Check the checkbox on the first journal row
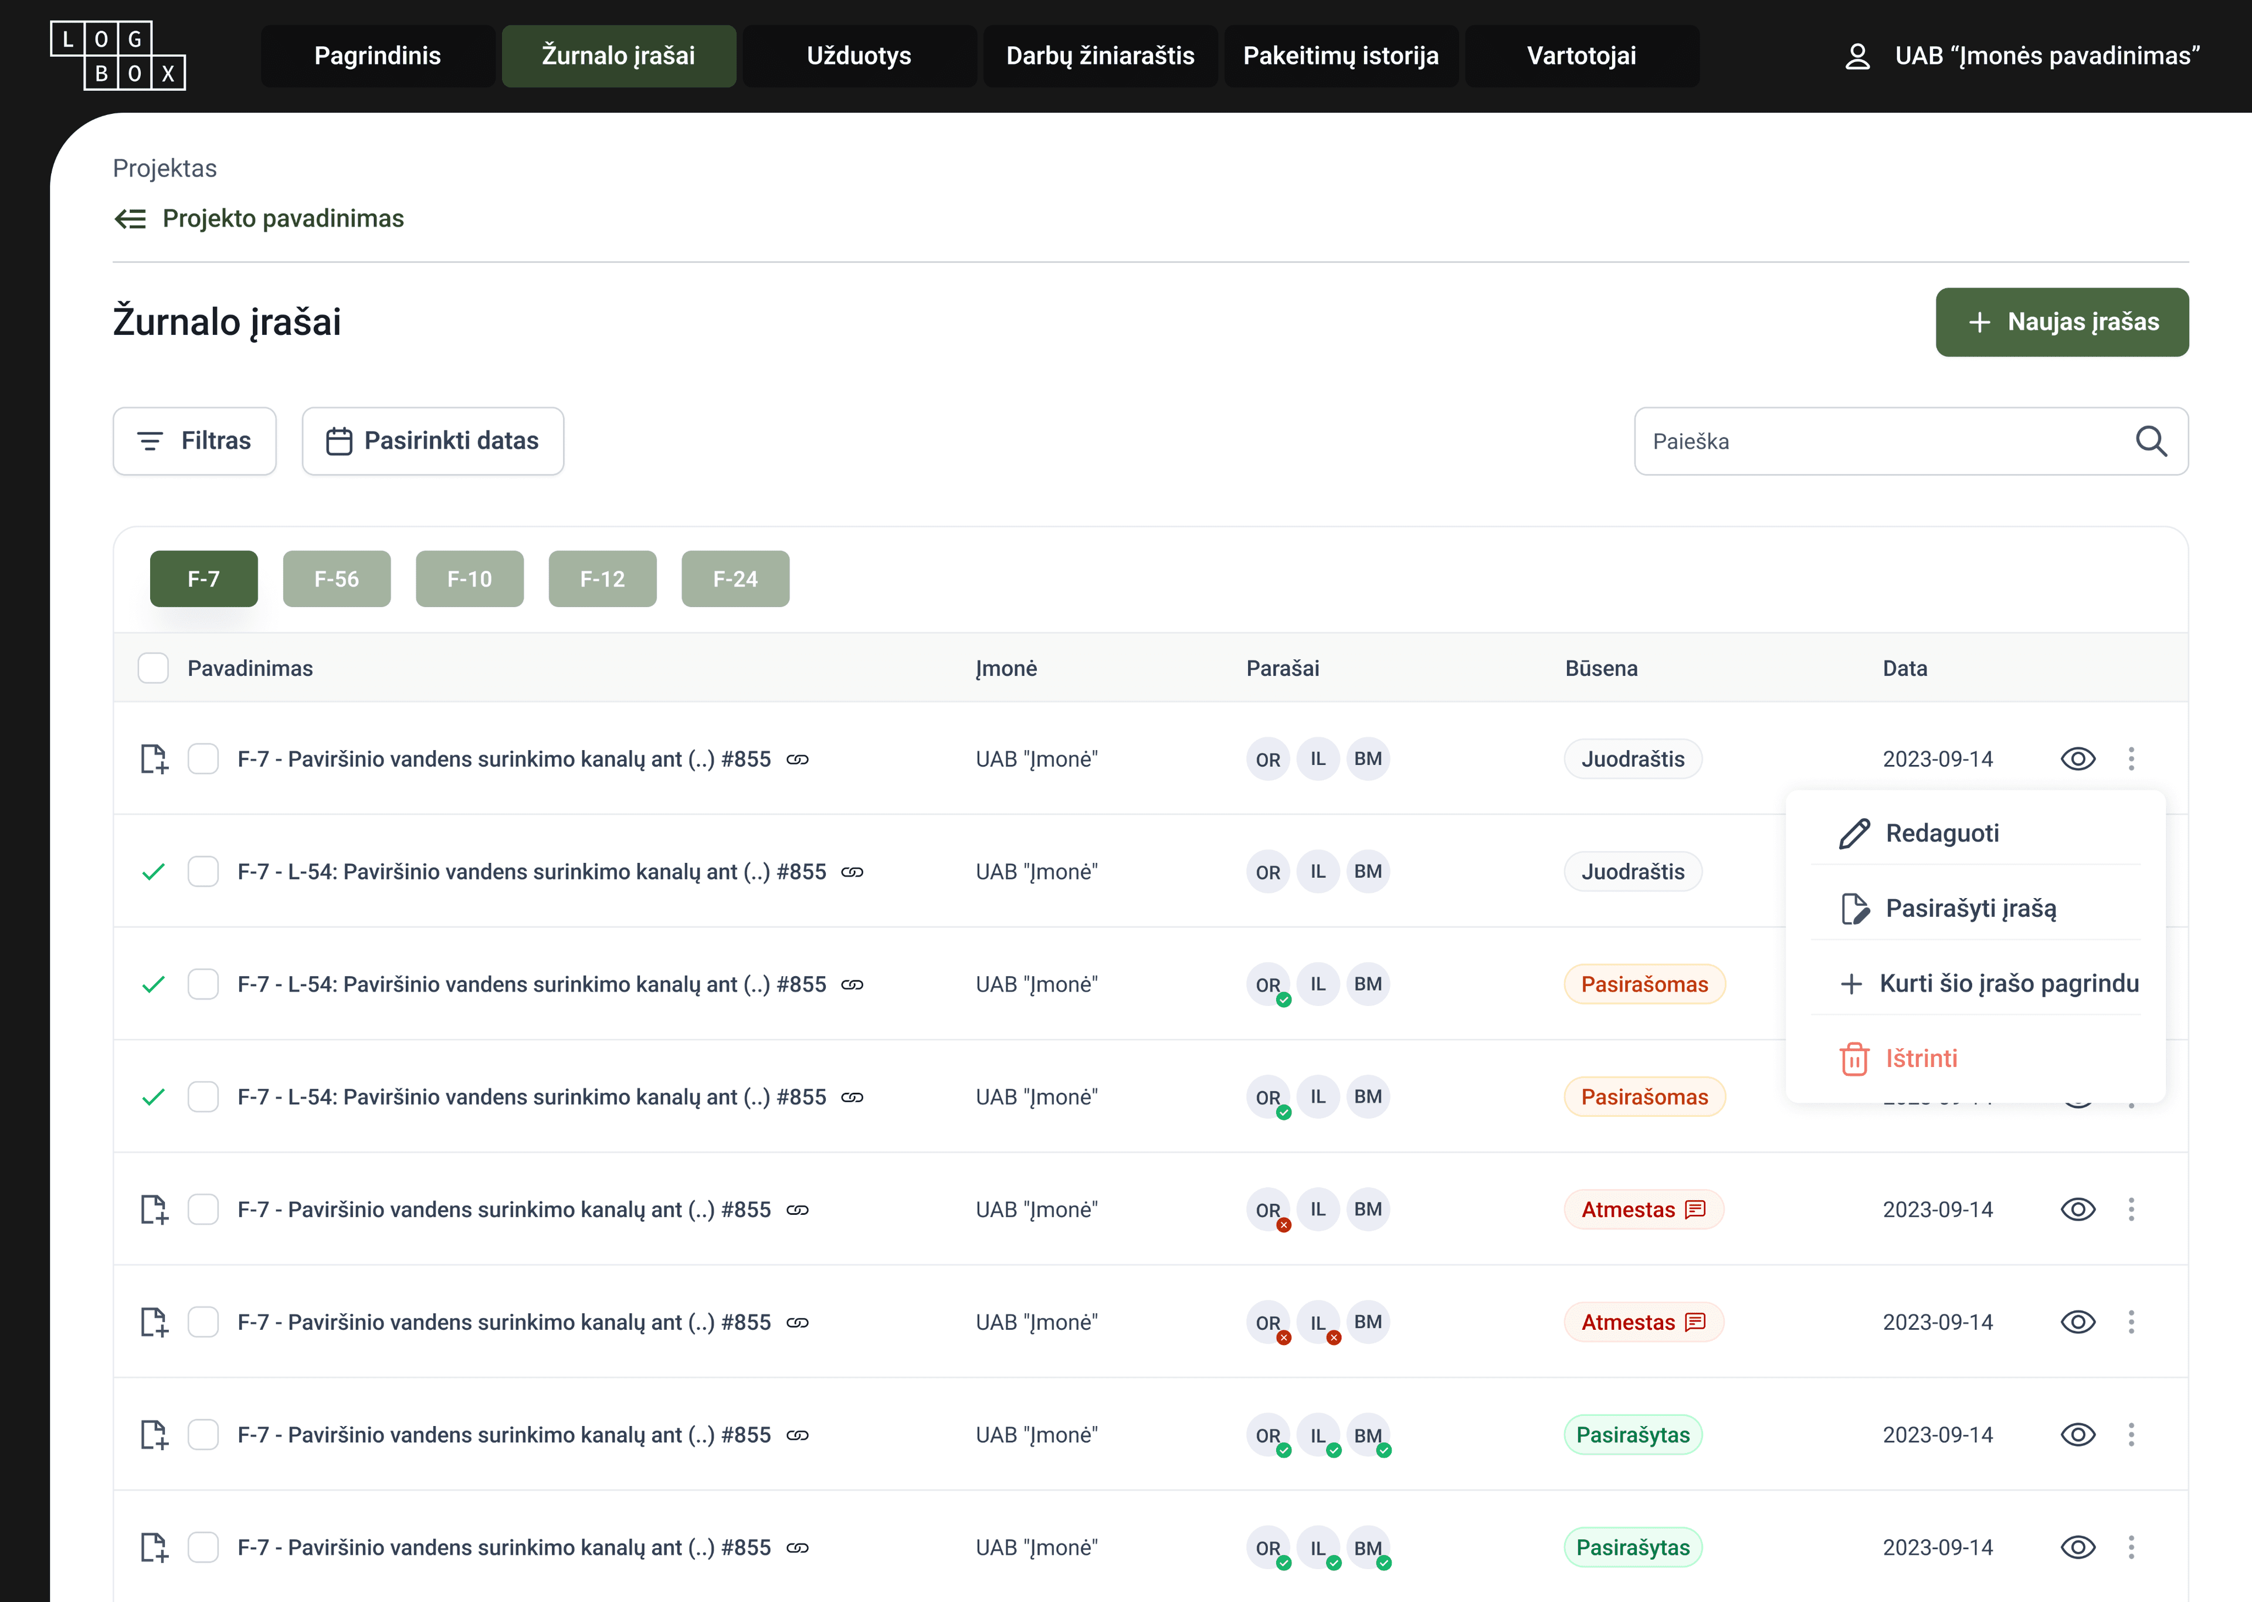This screenshot has width=2252, height=1602. coord(203,758)
